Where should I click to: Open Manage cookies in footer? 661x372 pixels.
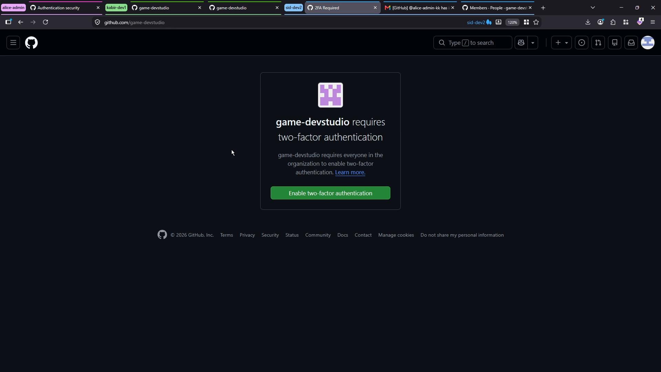coord(396,235)
